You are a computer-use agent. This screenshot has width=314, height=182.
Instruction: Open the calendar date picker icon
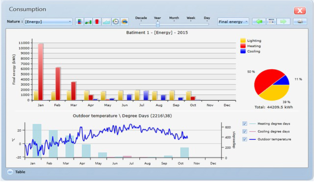click(271, 21)
